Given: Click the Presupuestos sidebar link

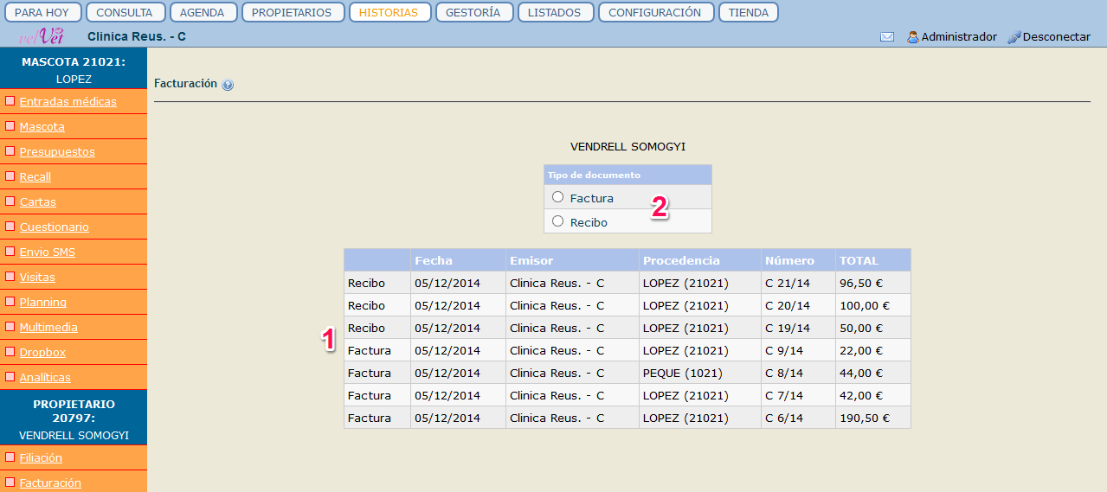Looking at the screenshot, I should (57, 151).
